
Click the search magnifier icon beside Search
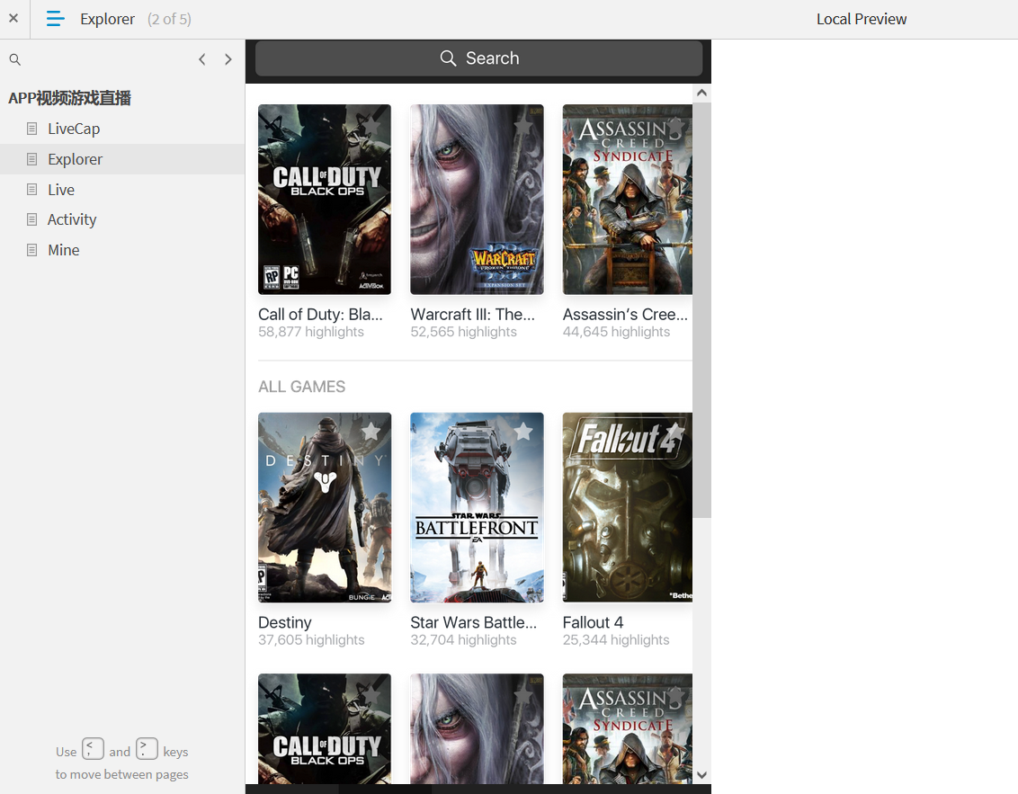(448, 58)
